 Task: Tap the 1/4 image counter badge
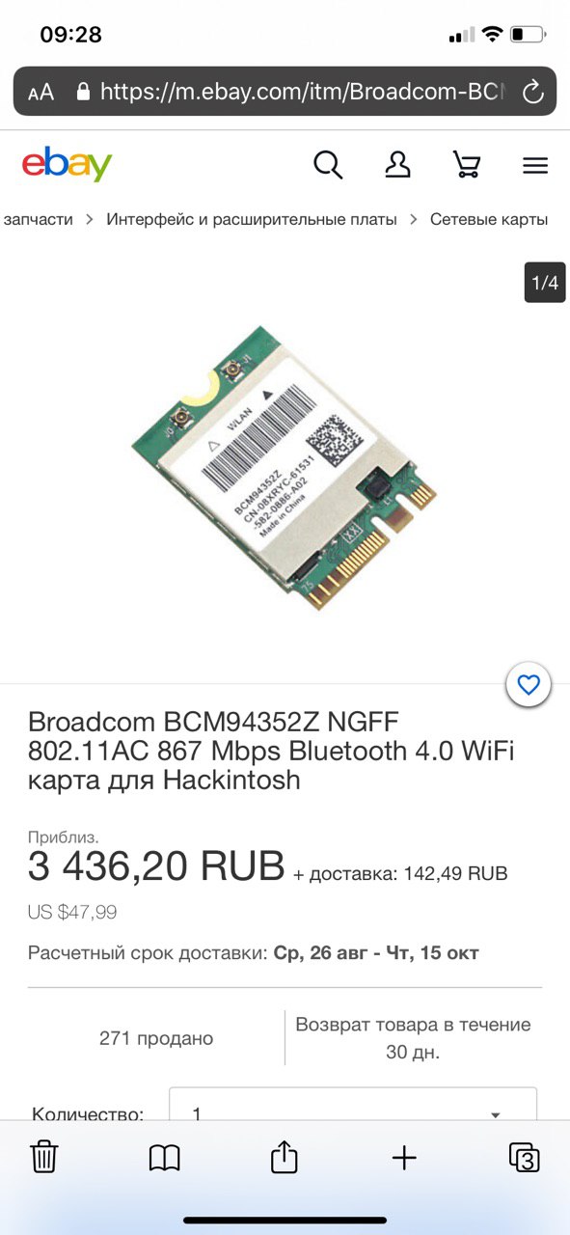tap(545, 283)
